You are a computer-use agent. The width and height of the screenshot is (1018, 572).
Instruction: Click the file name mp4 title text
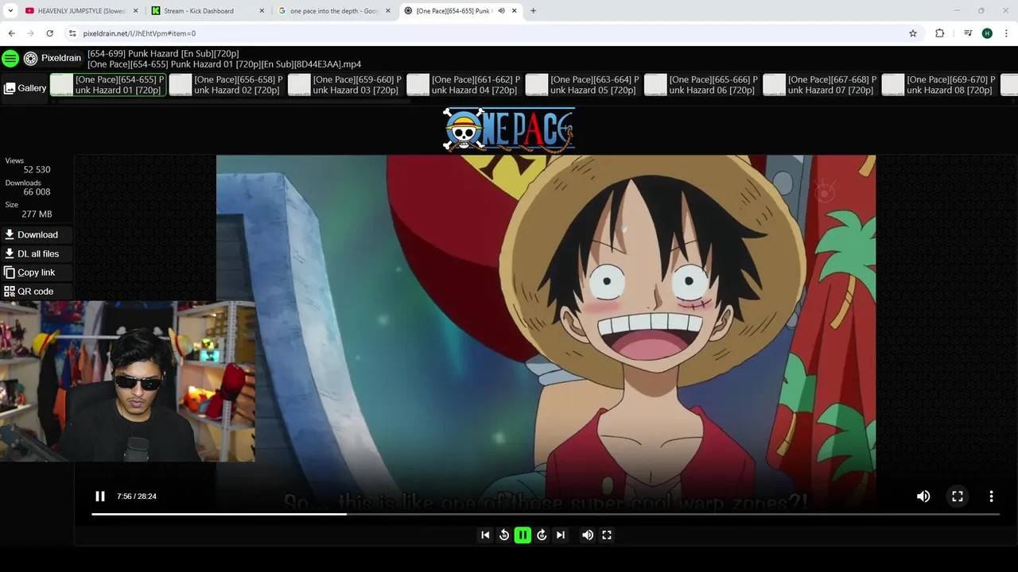[224, 64]
